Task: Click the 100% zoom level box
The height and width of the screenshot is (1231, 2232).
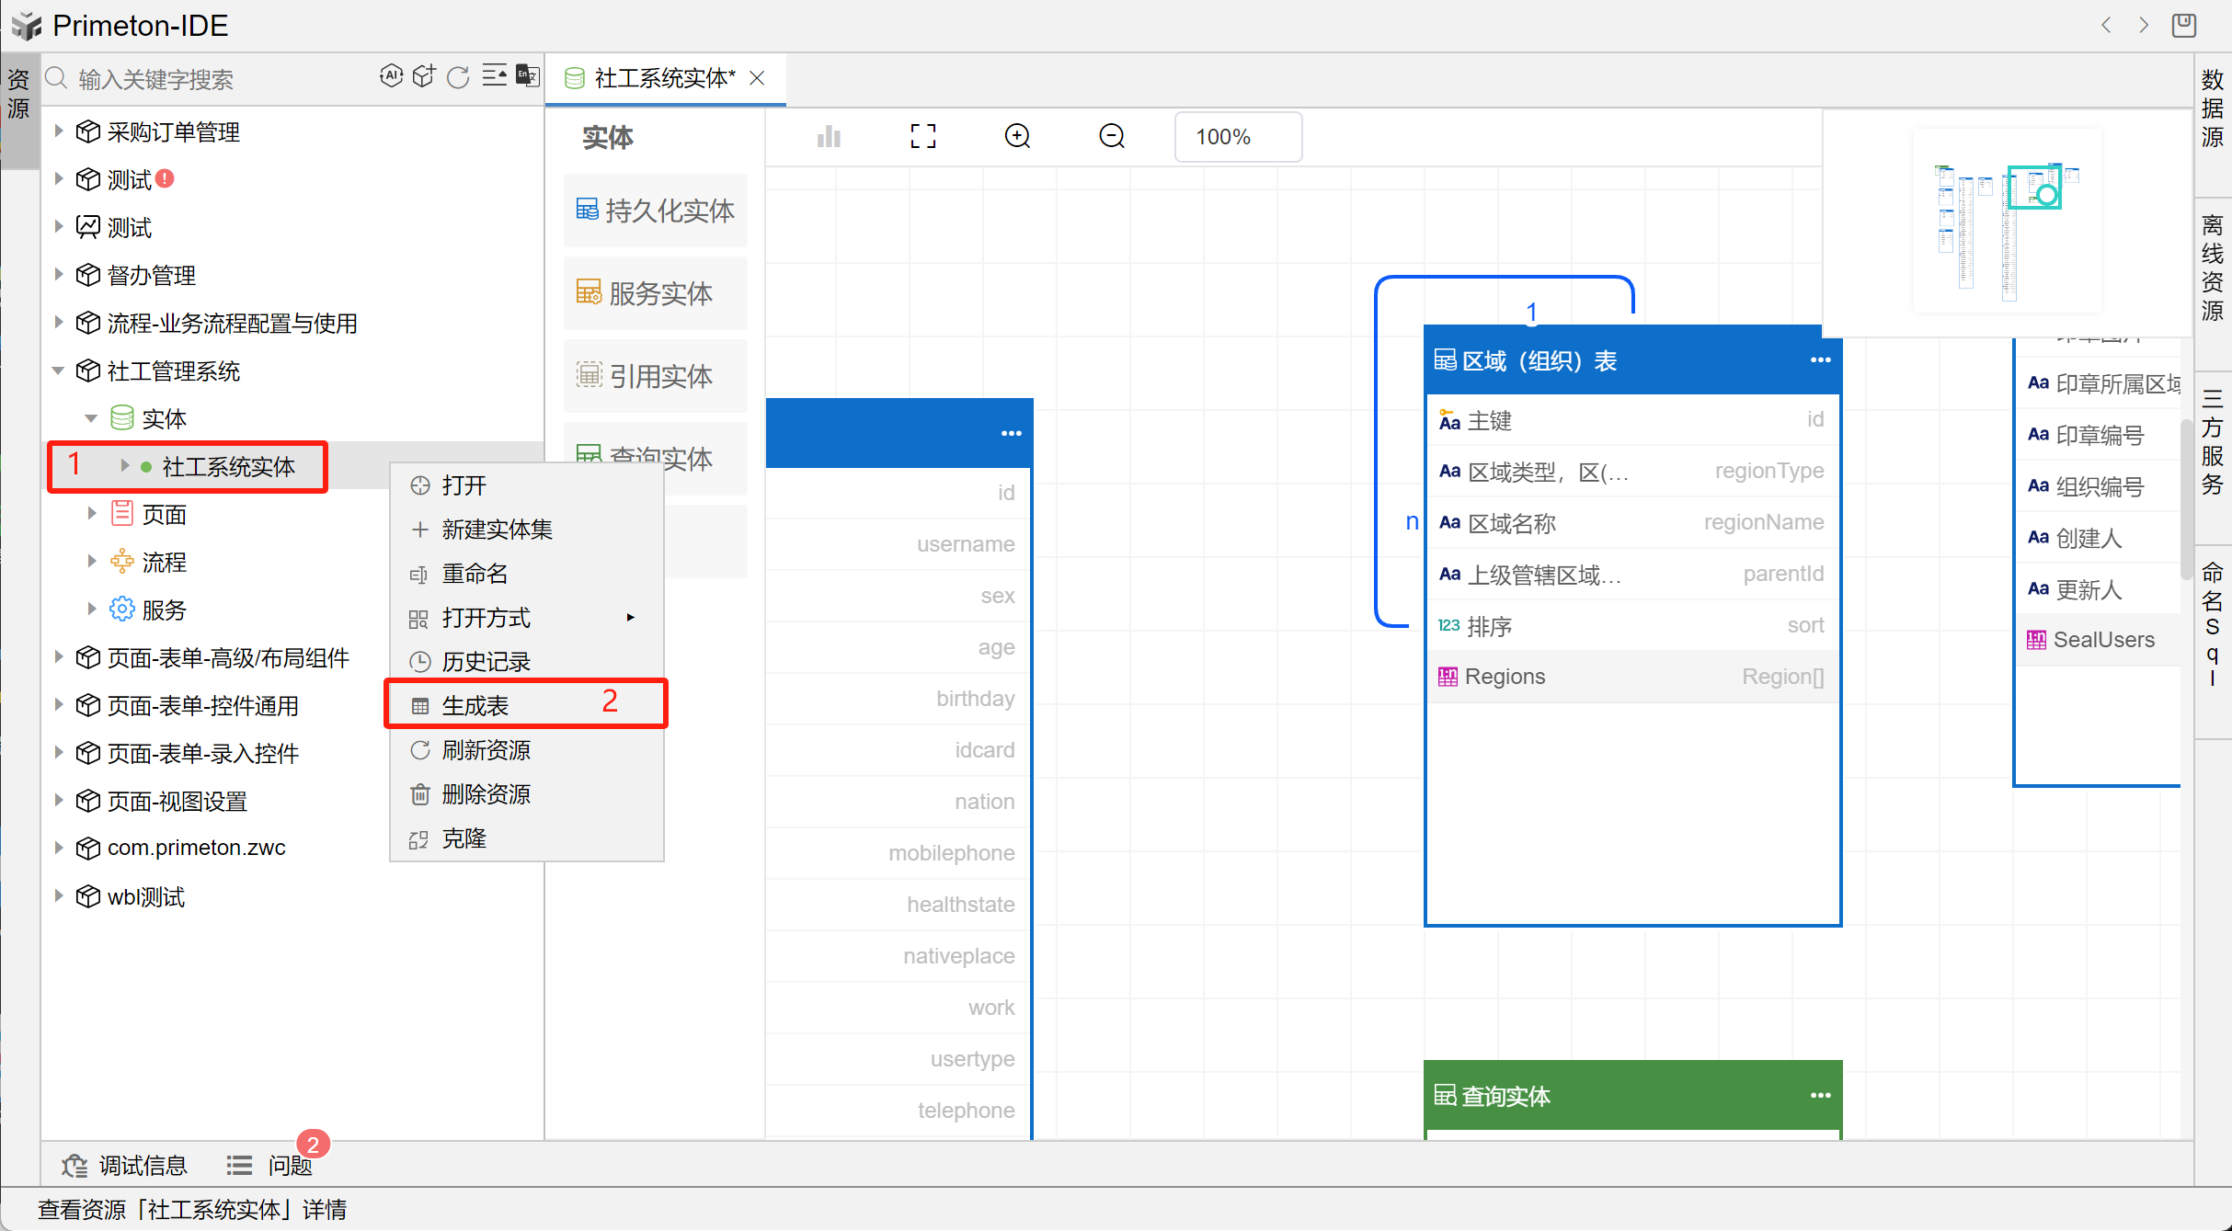Action: pos(1237,137)
